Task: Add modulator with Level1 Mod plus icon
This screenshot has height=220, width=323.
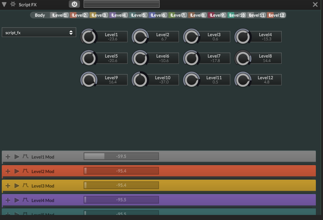Action: 8,157
